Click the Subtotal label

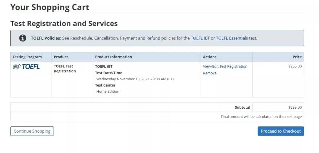[242, 108]
